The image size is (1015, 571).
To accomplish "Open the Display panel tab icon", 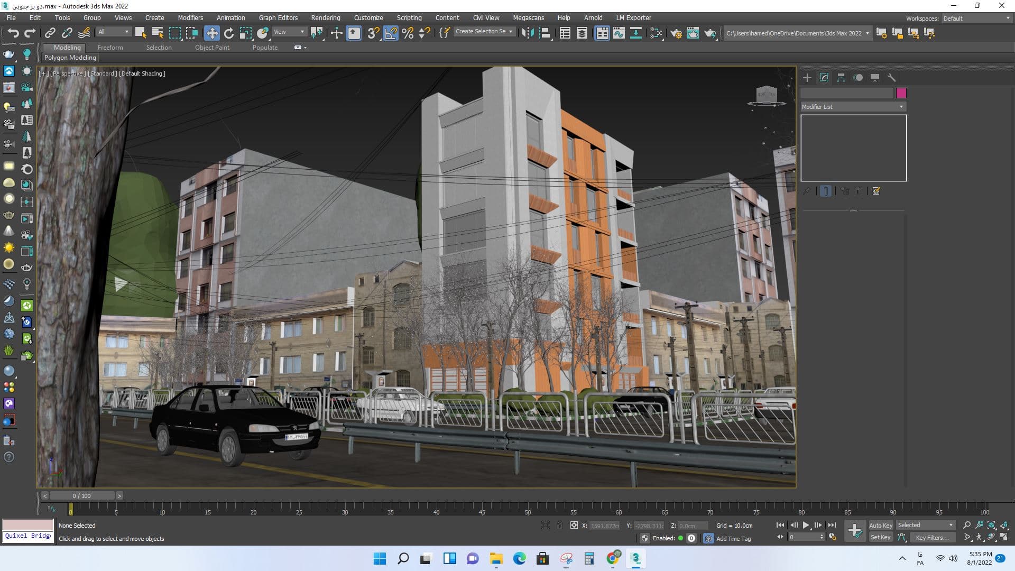I will [875, 78].
